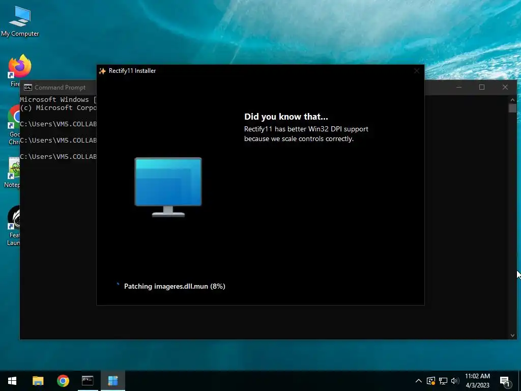This screenshot has height=391, width=521.
Task: Open the Feather Launcher desktop shortcut
Action: [x=13, y=226]
